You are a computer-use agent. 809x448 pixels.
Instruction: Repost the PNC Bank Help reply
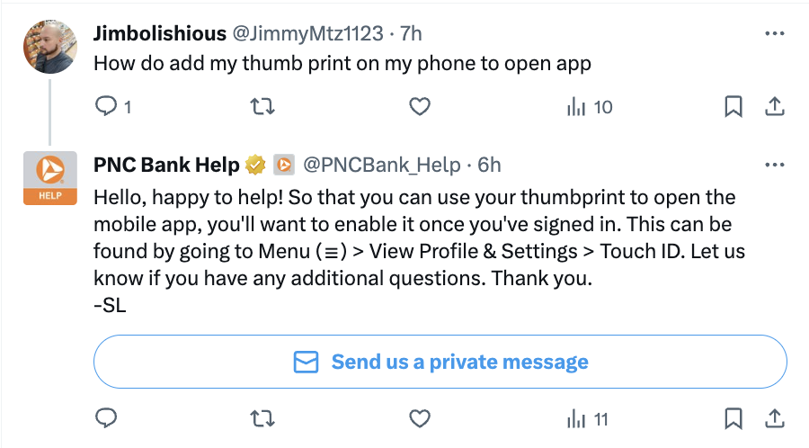pos(262,419)
